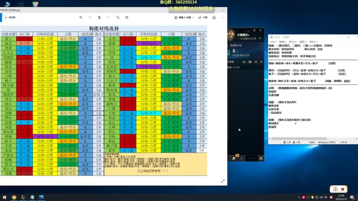This screenshot has width=358, height=201.
Task: Click the Chrome icon in the taskbar
Action: click(14, 197)
